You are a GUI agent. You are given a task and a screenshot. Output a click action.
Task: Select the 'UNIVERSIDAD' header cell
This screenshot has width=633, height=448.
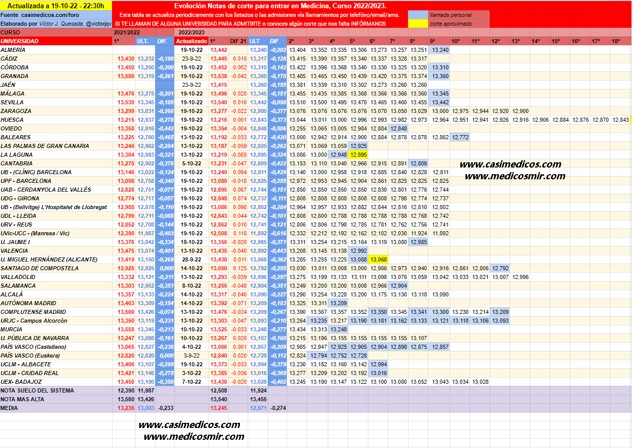(56, 41)
